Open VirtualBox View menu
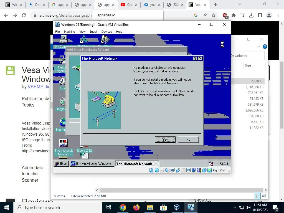Screen dimensions: 284x213 (82, 32)
